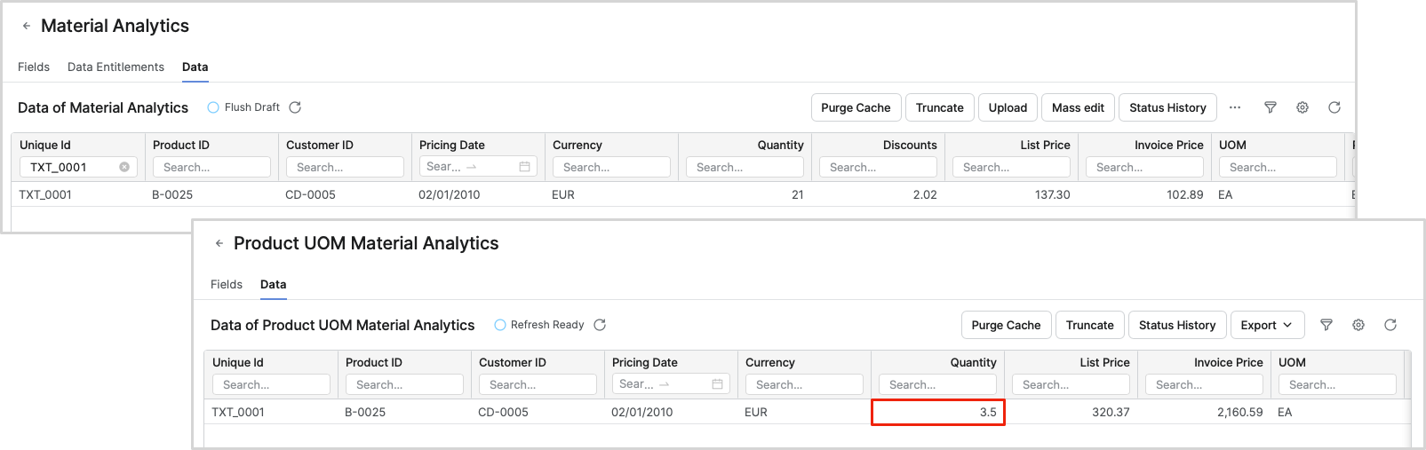Open the three-dots more actions menu
This screenshot has height=450, width=1426.
1235,107
